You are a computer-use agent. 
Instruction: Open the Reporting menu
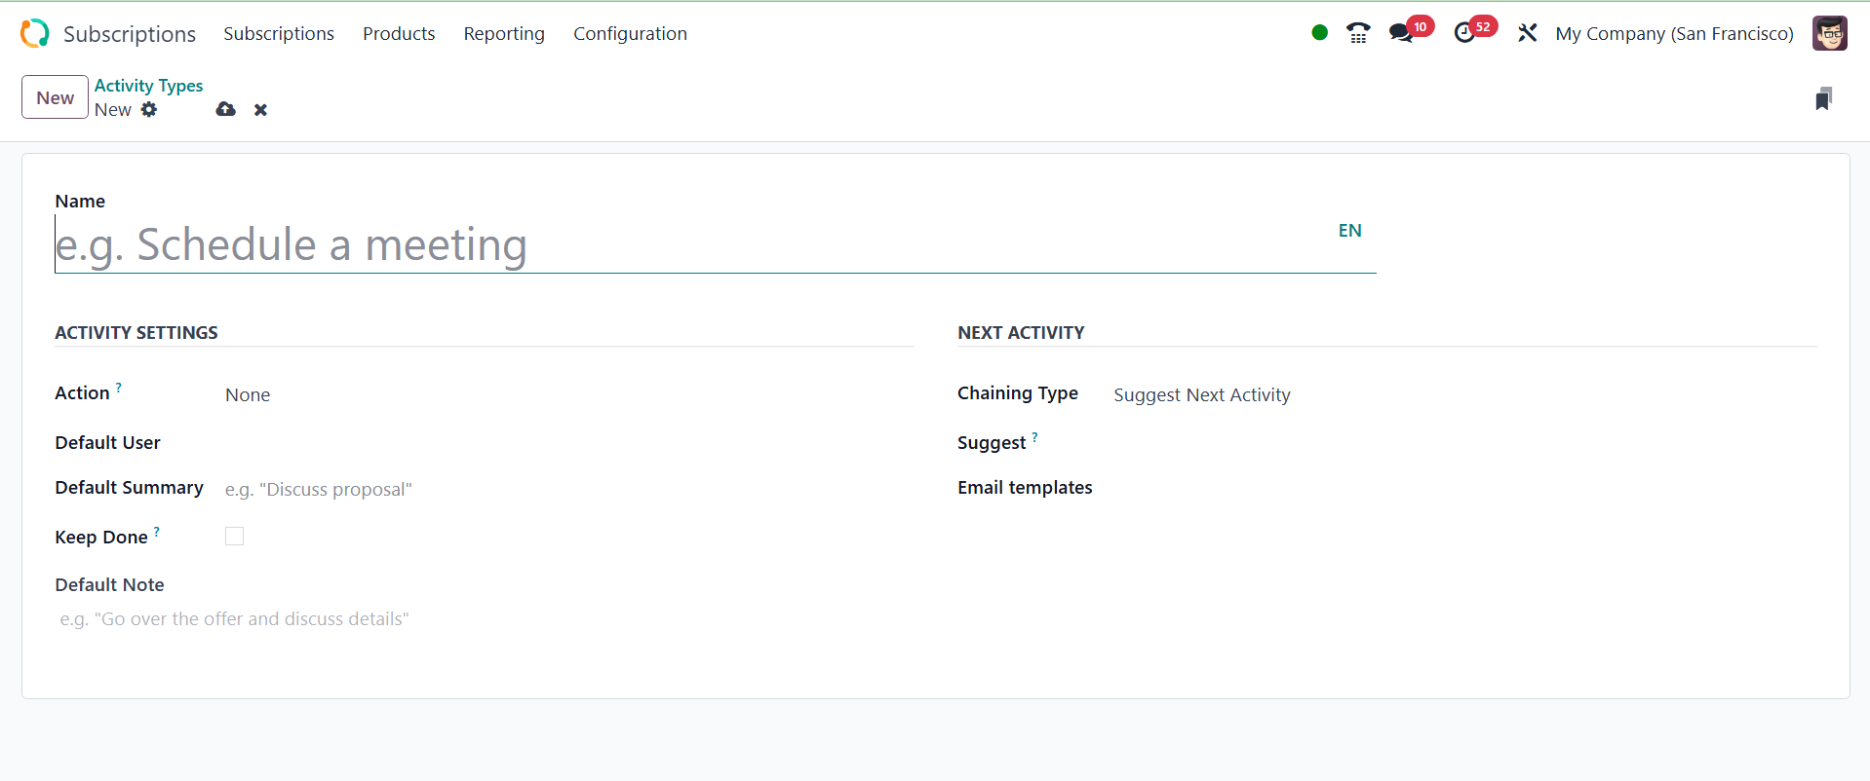(504, 33)
